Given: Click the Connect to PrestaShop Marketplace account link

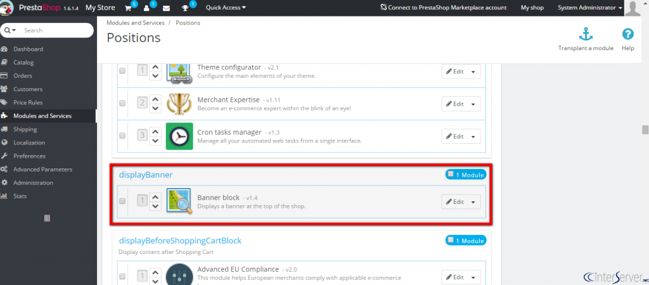Looking at the screenshot, I should (x=443, y=8).
